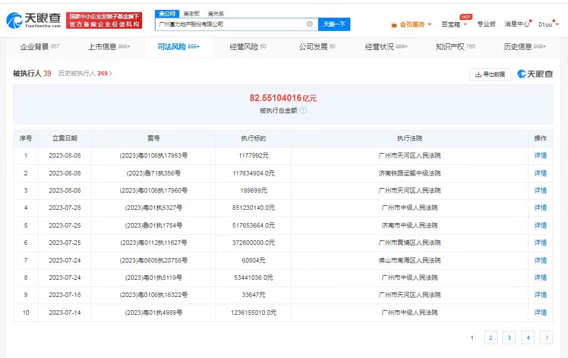View 详情 for case (2023)粤01执4989号
This screenshot has height=358, width=568.
tap(540, 312)
